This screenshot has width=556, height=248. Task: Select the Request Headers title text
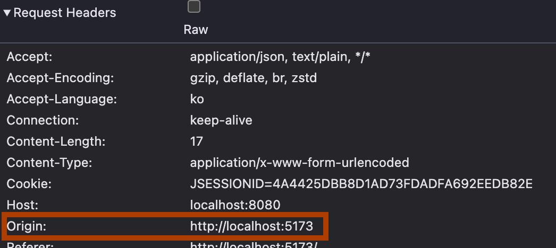point(64,13)
